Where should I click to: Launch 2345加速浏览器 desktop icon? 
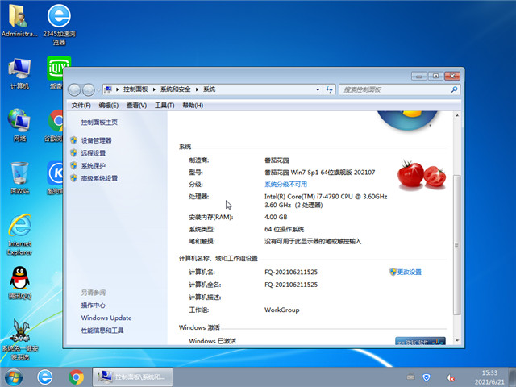59,23
